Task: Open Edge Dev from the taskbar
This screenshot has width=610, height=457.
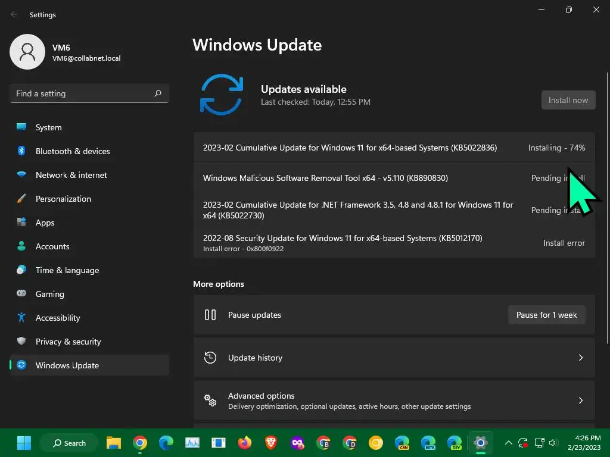Action: [455, 443]
